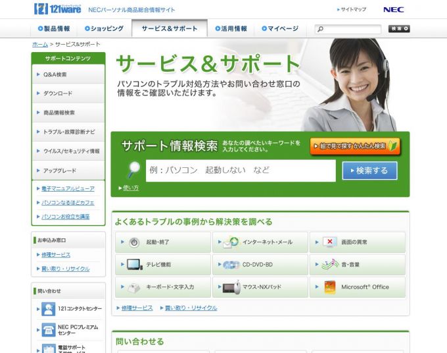Open 商品情報検索 in sidebar
Image resolution: width=447 pixels, height=353 pixels.
click(x=68, y=113)
